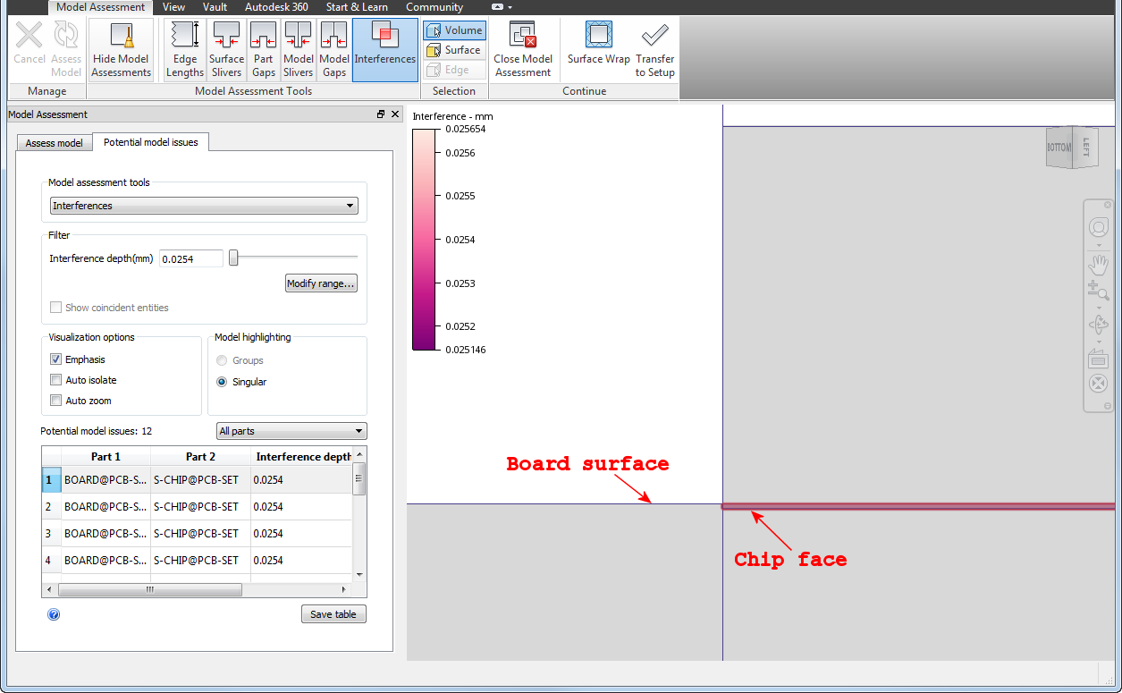The height and width of the screenshot is (693, 1122).
Task: Expand the ribbon minimize options arrow
Action: [x=510, y=7]
